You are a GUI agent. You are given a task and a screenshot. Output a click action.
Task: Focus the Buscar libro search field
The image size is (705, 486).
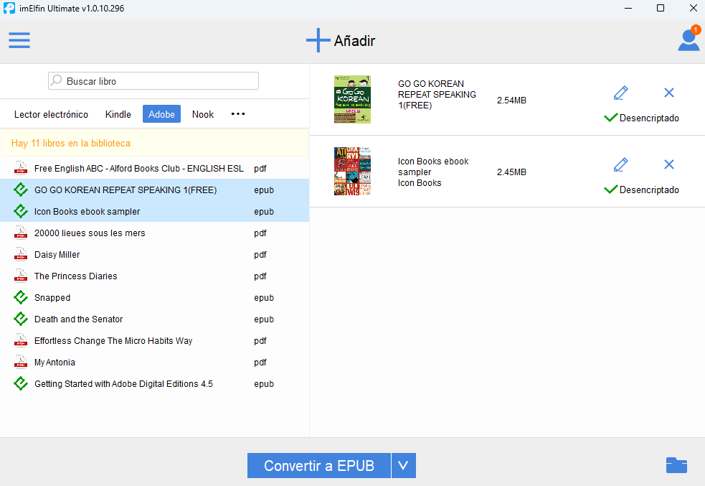[x=153, y=81]
